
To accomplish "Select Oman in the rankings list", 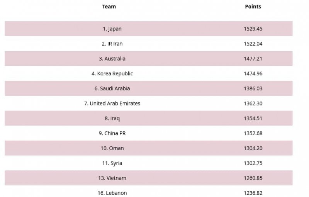I will click(112, 148).
